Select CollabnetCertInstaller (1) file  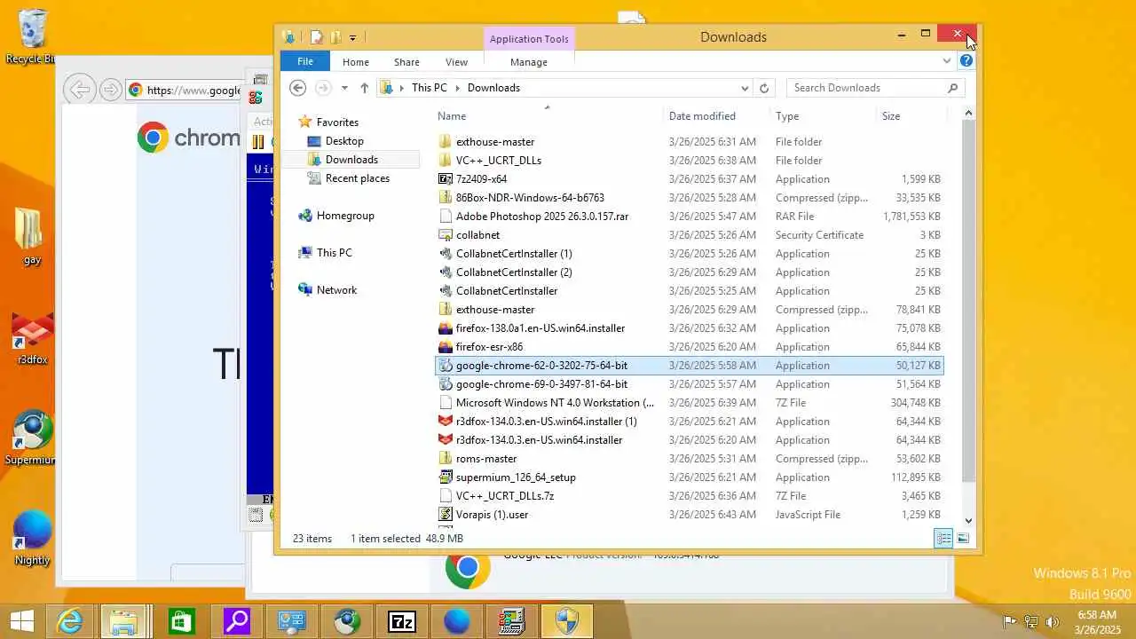click(x=689, y=254)
